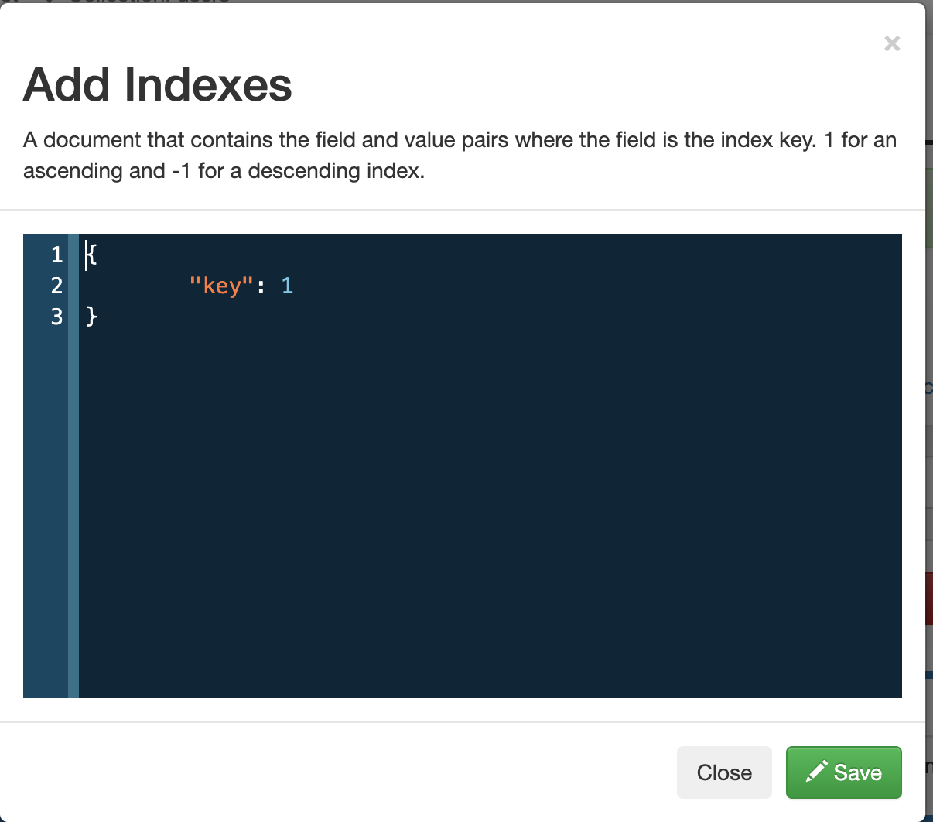Click the fold gutter strip beside line 2
The width and height of the screenshot is (933, 822).
73,286
